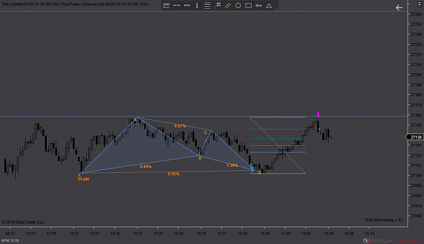Click the 27160 price axis label
The width and height of the screenshot is (424, 244).
pos(416,115)
